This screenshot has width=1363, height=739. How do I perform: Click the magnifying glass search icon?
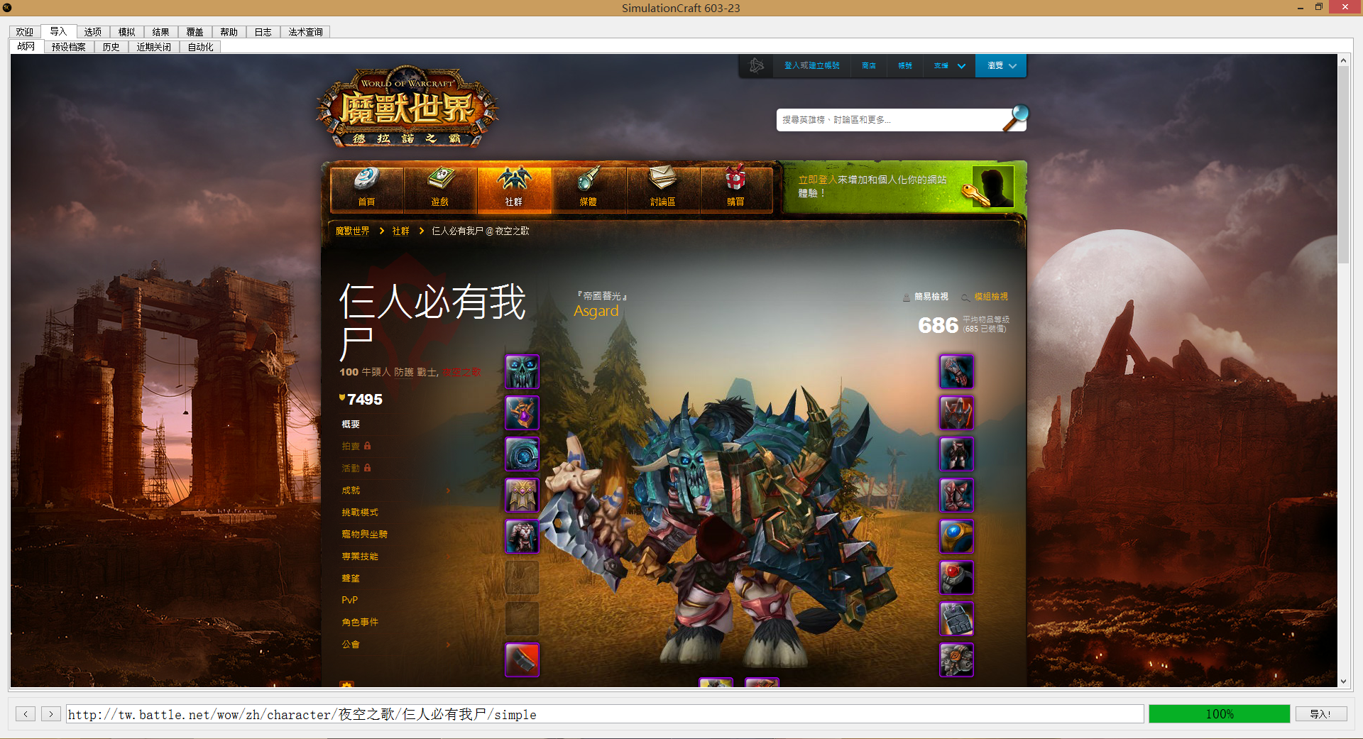1015,118
